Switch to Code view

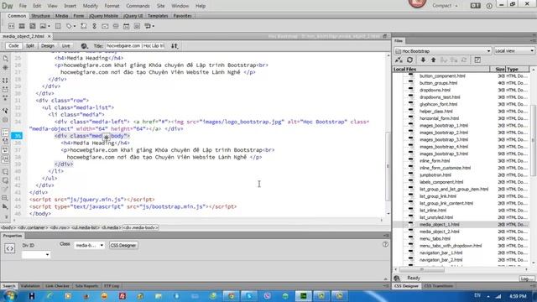coord(13,46)
